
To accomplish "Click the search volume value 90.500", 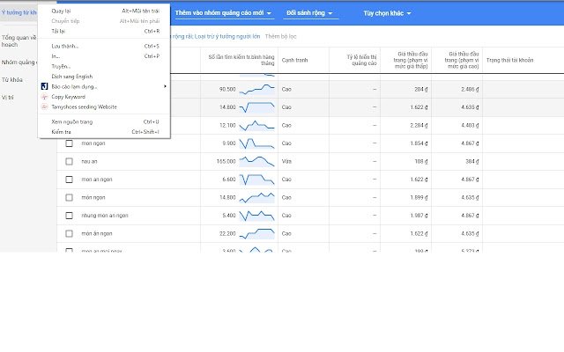I will pos(227,89).
